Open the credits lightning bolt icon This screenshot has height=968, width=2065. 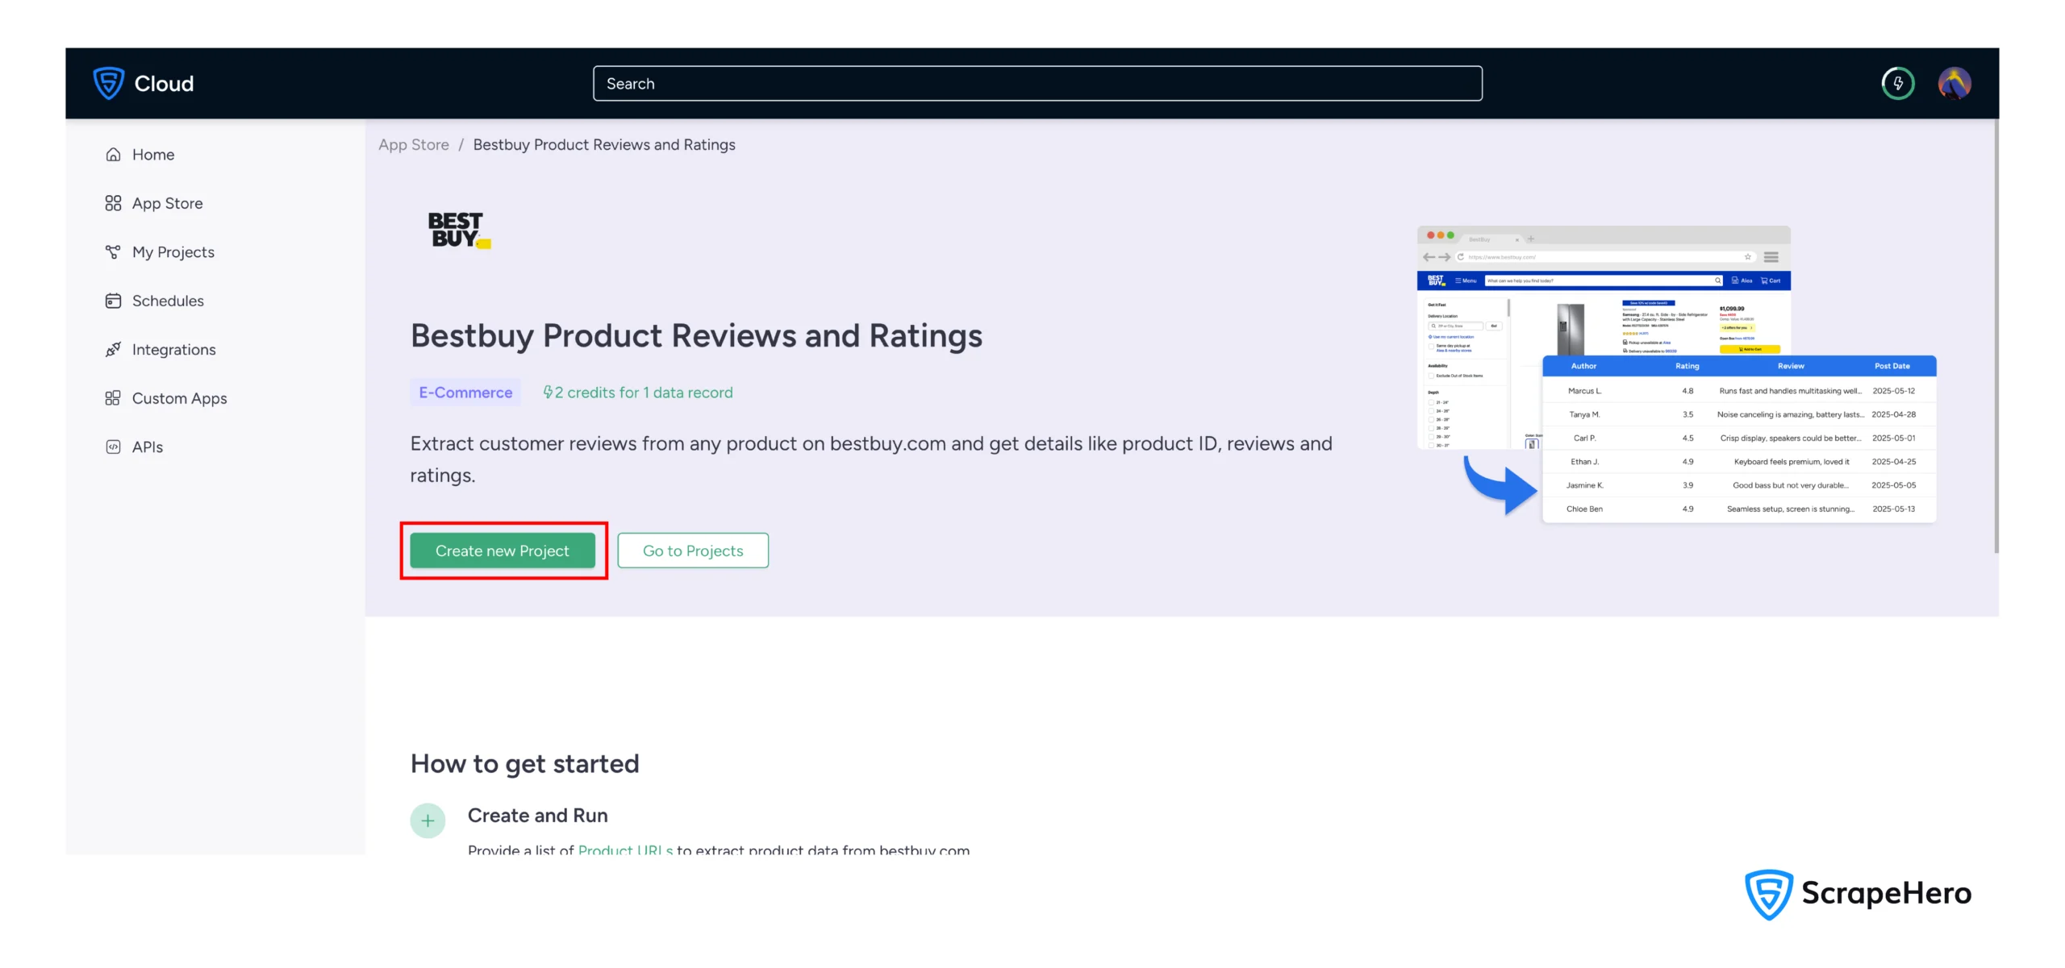[1897, 83]
